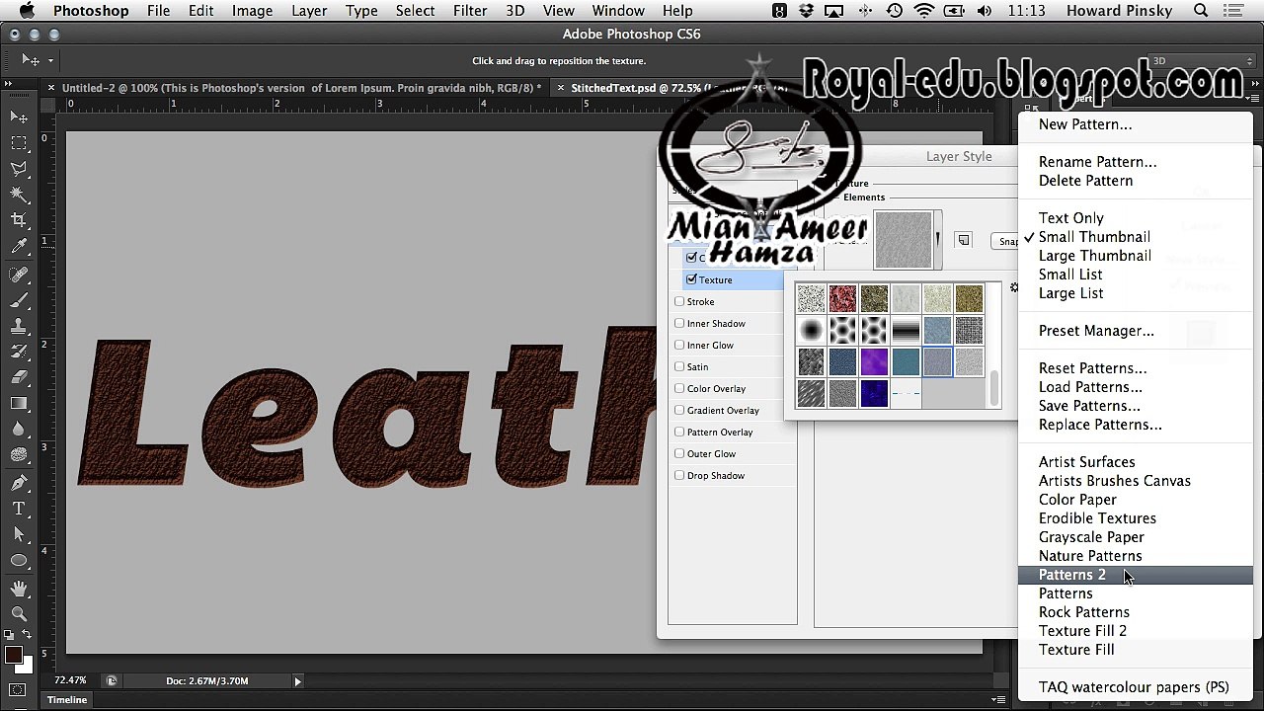
Task: Enable the Outer Glow effect
Action: [679, 453]
